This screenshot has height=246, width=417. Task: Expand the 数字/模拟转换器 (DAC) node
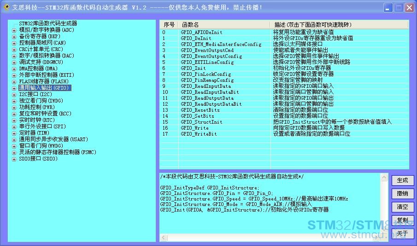(14, 56)
